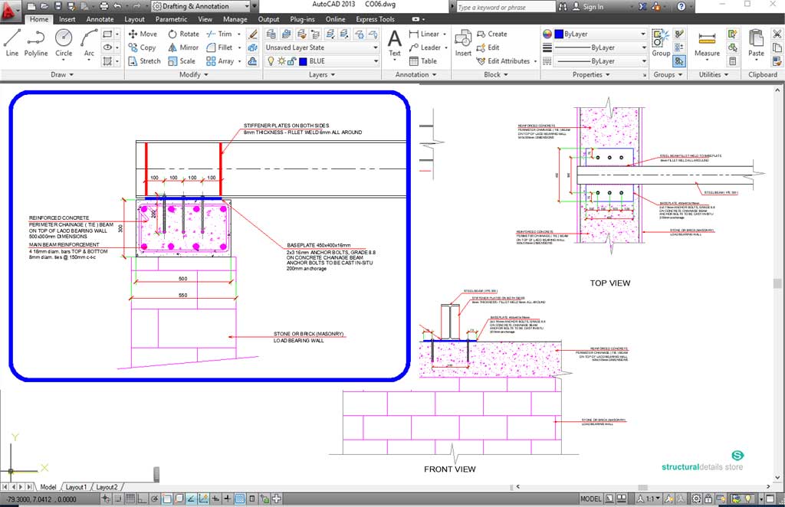Open the ByLayer object color dropdown

click(x=600, y=34)
